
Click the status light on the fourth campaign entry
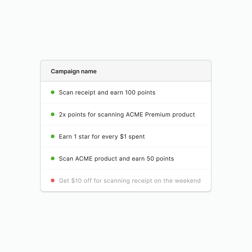[x=53, y=158]
